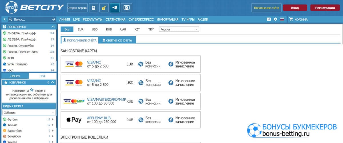Image resolution: width=343 pixels, height=143 pixels.
Task: Filter payments by USD
Action: [x=95, y=29]
